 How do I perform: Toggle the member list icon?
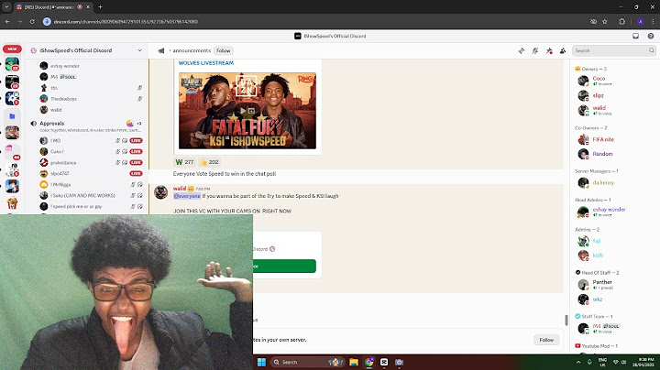[563, 51]
